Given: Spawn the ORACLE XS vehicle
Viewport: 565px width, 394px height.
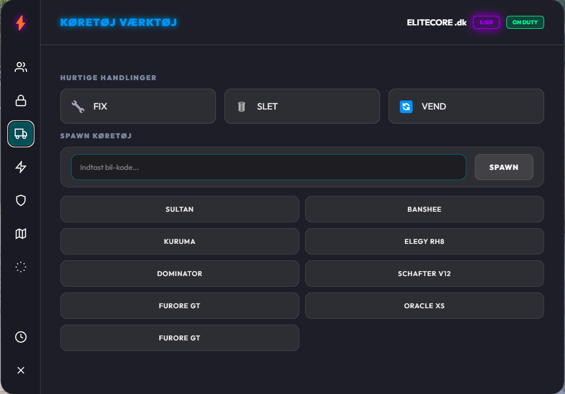Looking at the screenshot, I should pyautogui.click(x=424, y=305).
